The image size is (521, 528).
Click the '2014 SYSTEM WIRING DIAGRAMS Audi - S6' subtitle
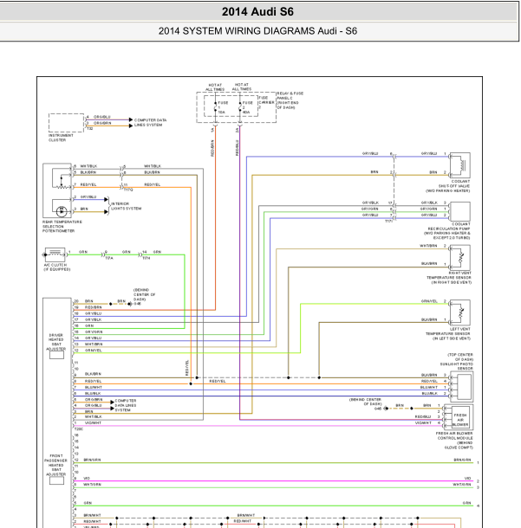click(x=257, y=31)
